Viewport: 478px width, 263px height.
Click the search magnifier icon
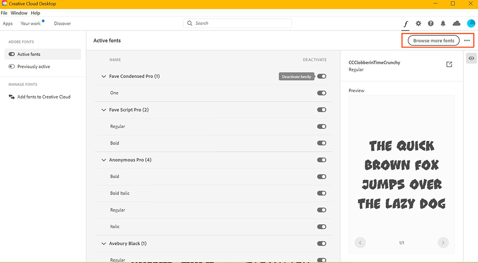coord(190,23)
